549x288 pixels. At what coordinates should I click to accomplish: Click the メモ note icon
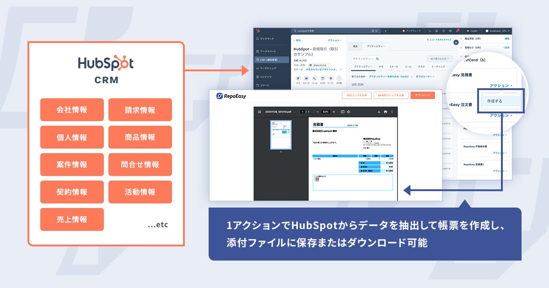click(298, 78)
